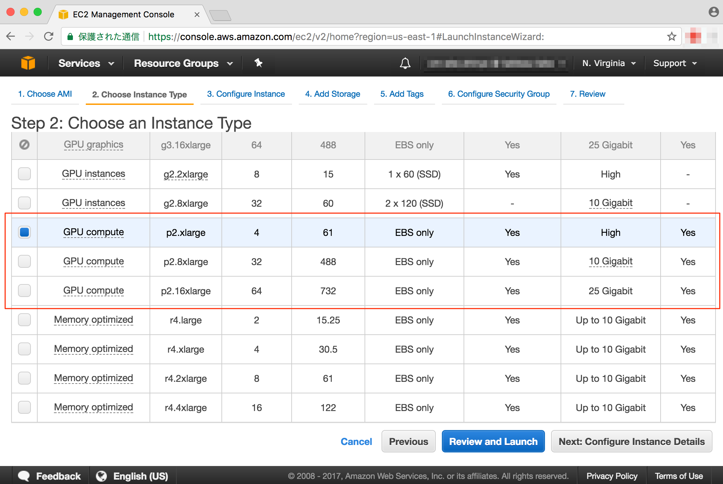Select the 2. Choose Instance Type tab
Viewport: 723px width, 484px height.
139,94
